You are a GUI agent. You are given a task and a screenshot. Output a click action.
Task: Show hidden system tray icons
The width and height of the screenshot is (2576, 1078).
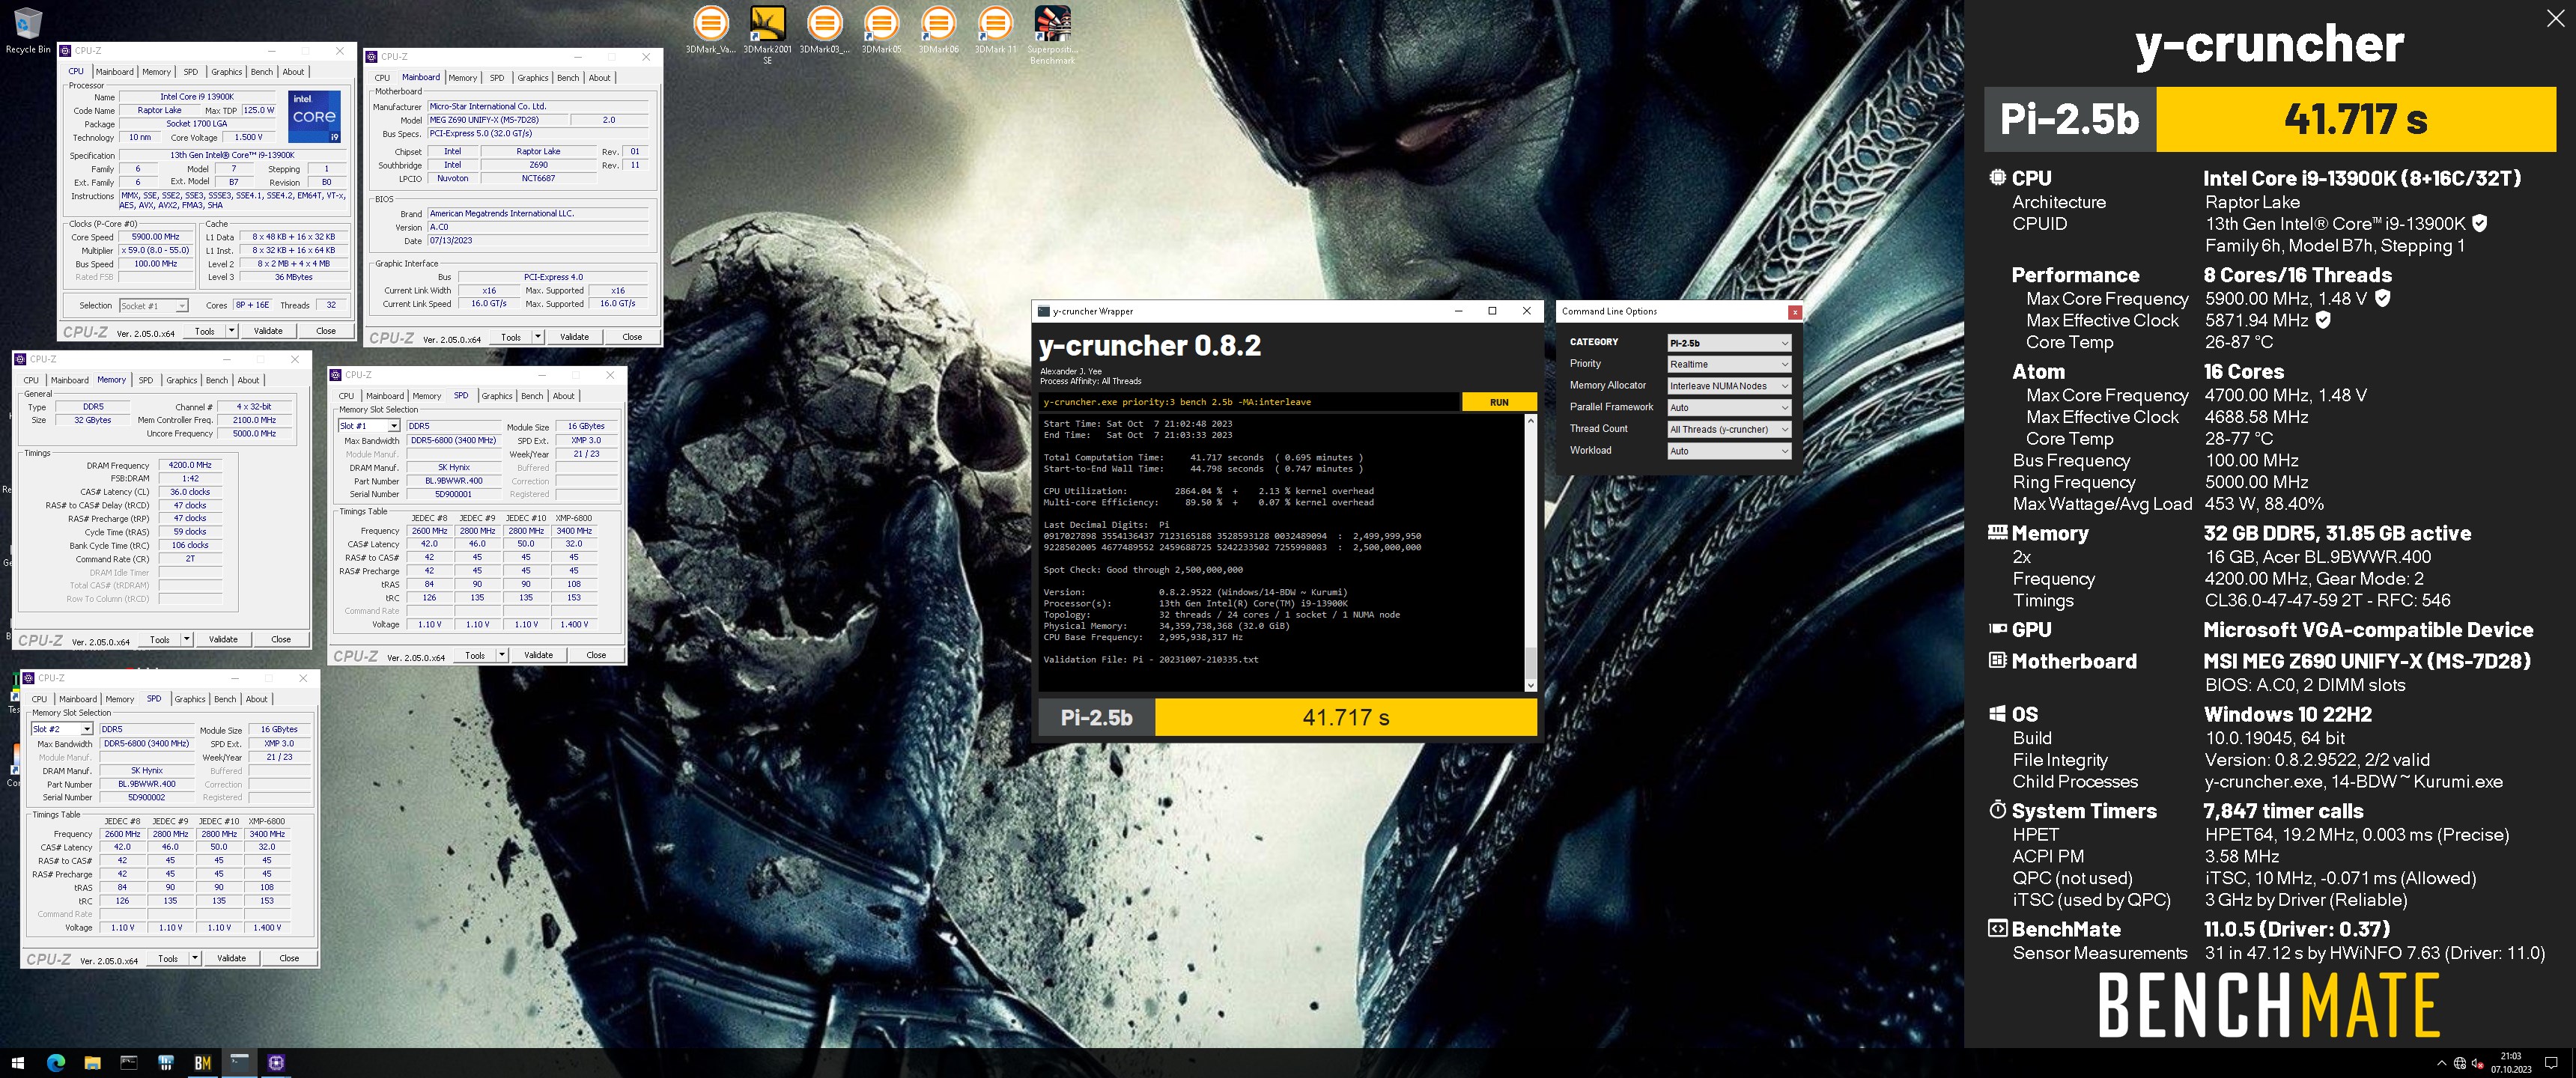[2442, 1063]
